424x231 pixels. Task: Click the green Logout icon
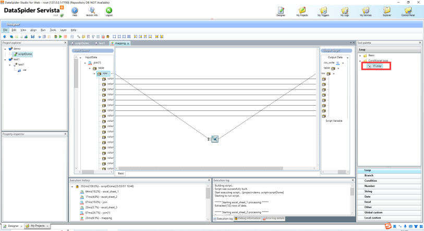pos(108,10)
